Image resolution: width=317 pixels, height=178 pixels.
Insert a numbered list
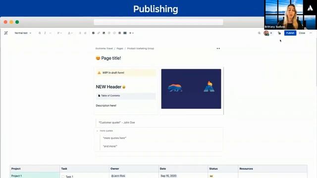coord(85,33)
